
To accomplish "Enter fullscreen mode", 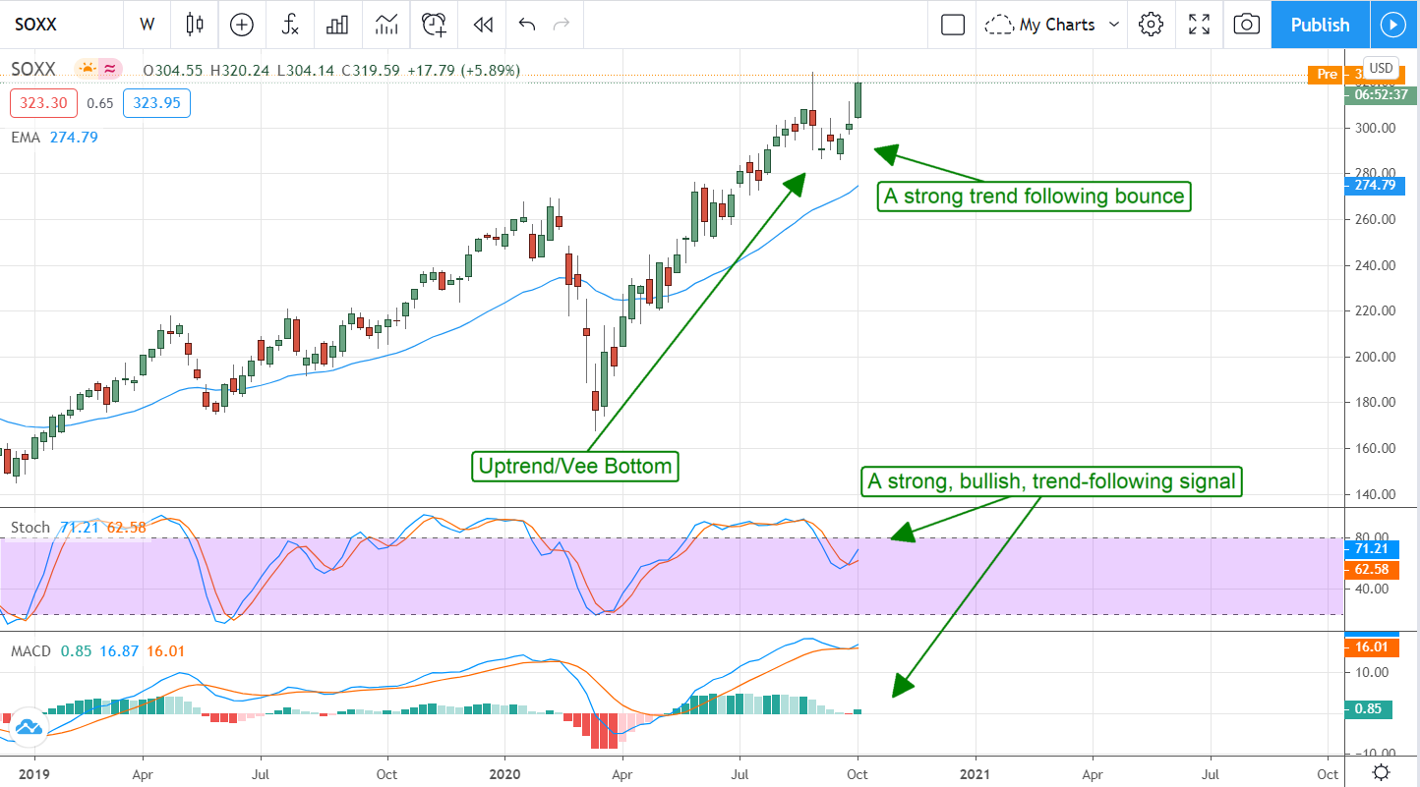I will (x=1199, y=25).
